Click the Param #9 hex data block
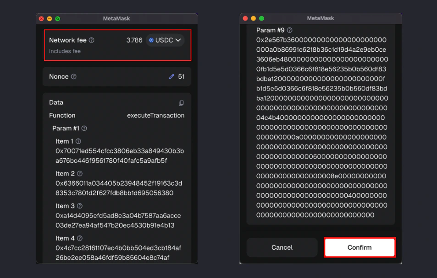Screen dimensions: 437x278 coord(322,127)
